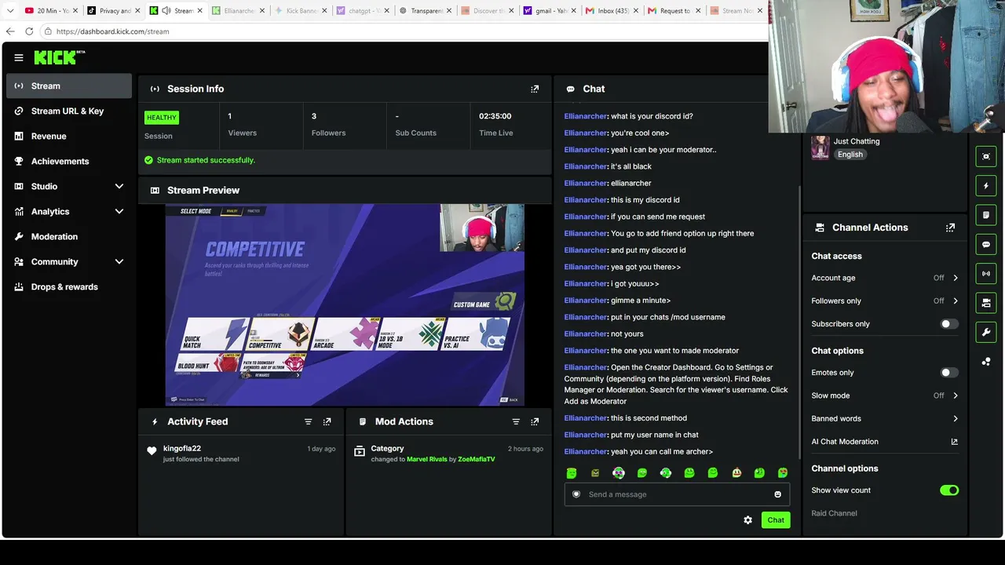1005x565 pixels.
Task: Reload the browser page
Action: tap(29, 31)
